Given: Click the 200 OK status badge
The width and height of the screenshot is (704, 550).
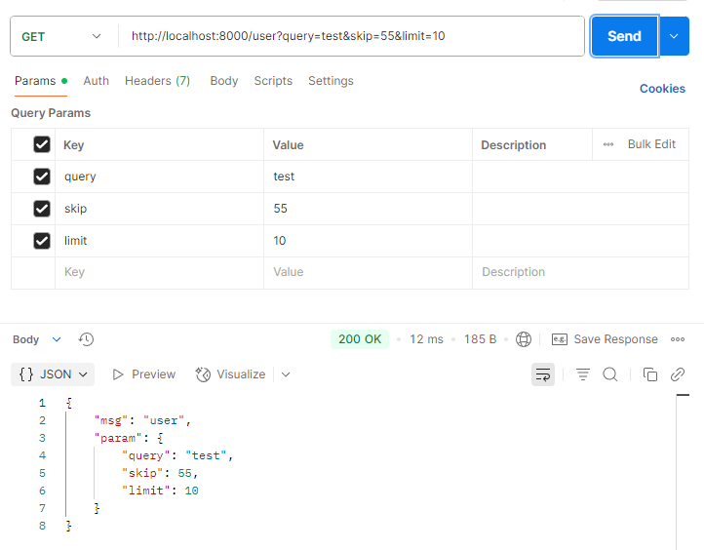Looking at the screenshot, I should pos(360,339).
